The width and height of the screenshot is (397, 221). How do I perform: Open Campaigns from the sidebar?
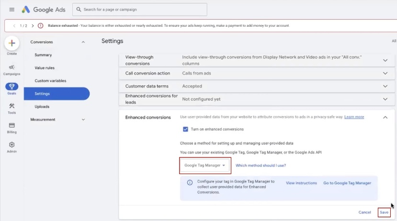click(x=12, y=67)
